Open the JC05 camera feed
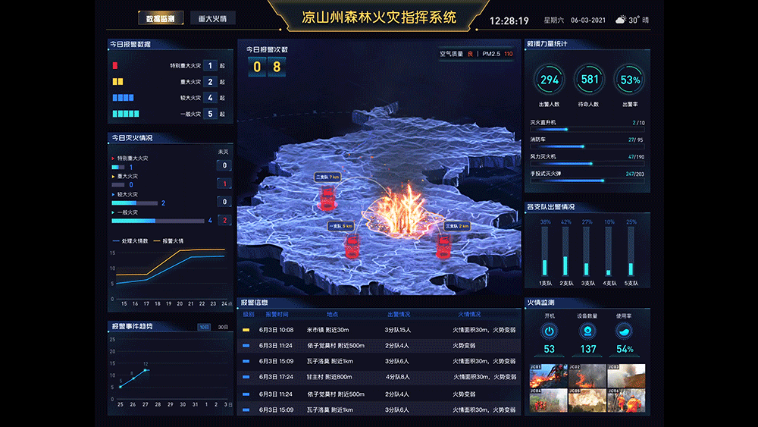 click(x=587, y=400)
